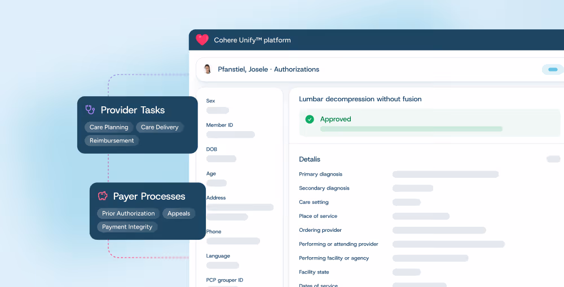
Task: Click the placeholder value beside Primary diagnosis
Action: click(x=446, y=174)
